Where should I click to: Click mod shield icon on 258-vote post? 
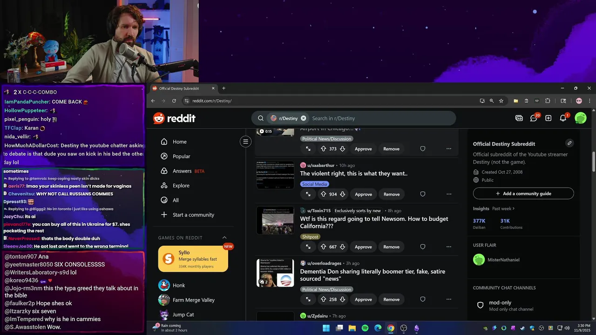(x=423, y=299)
